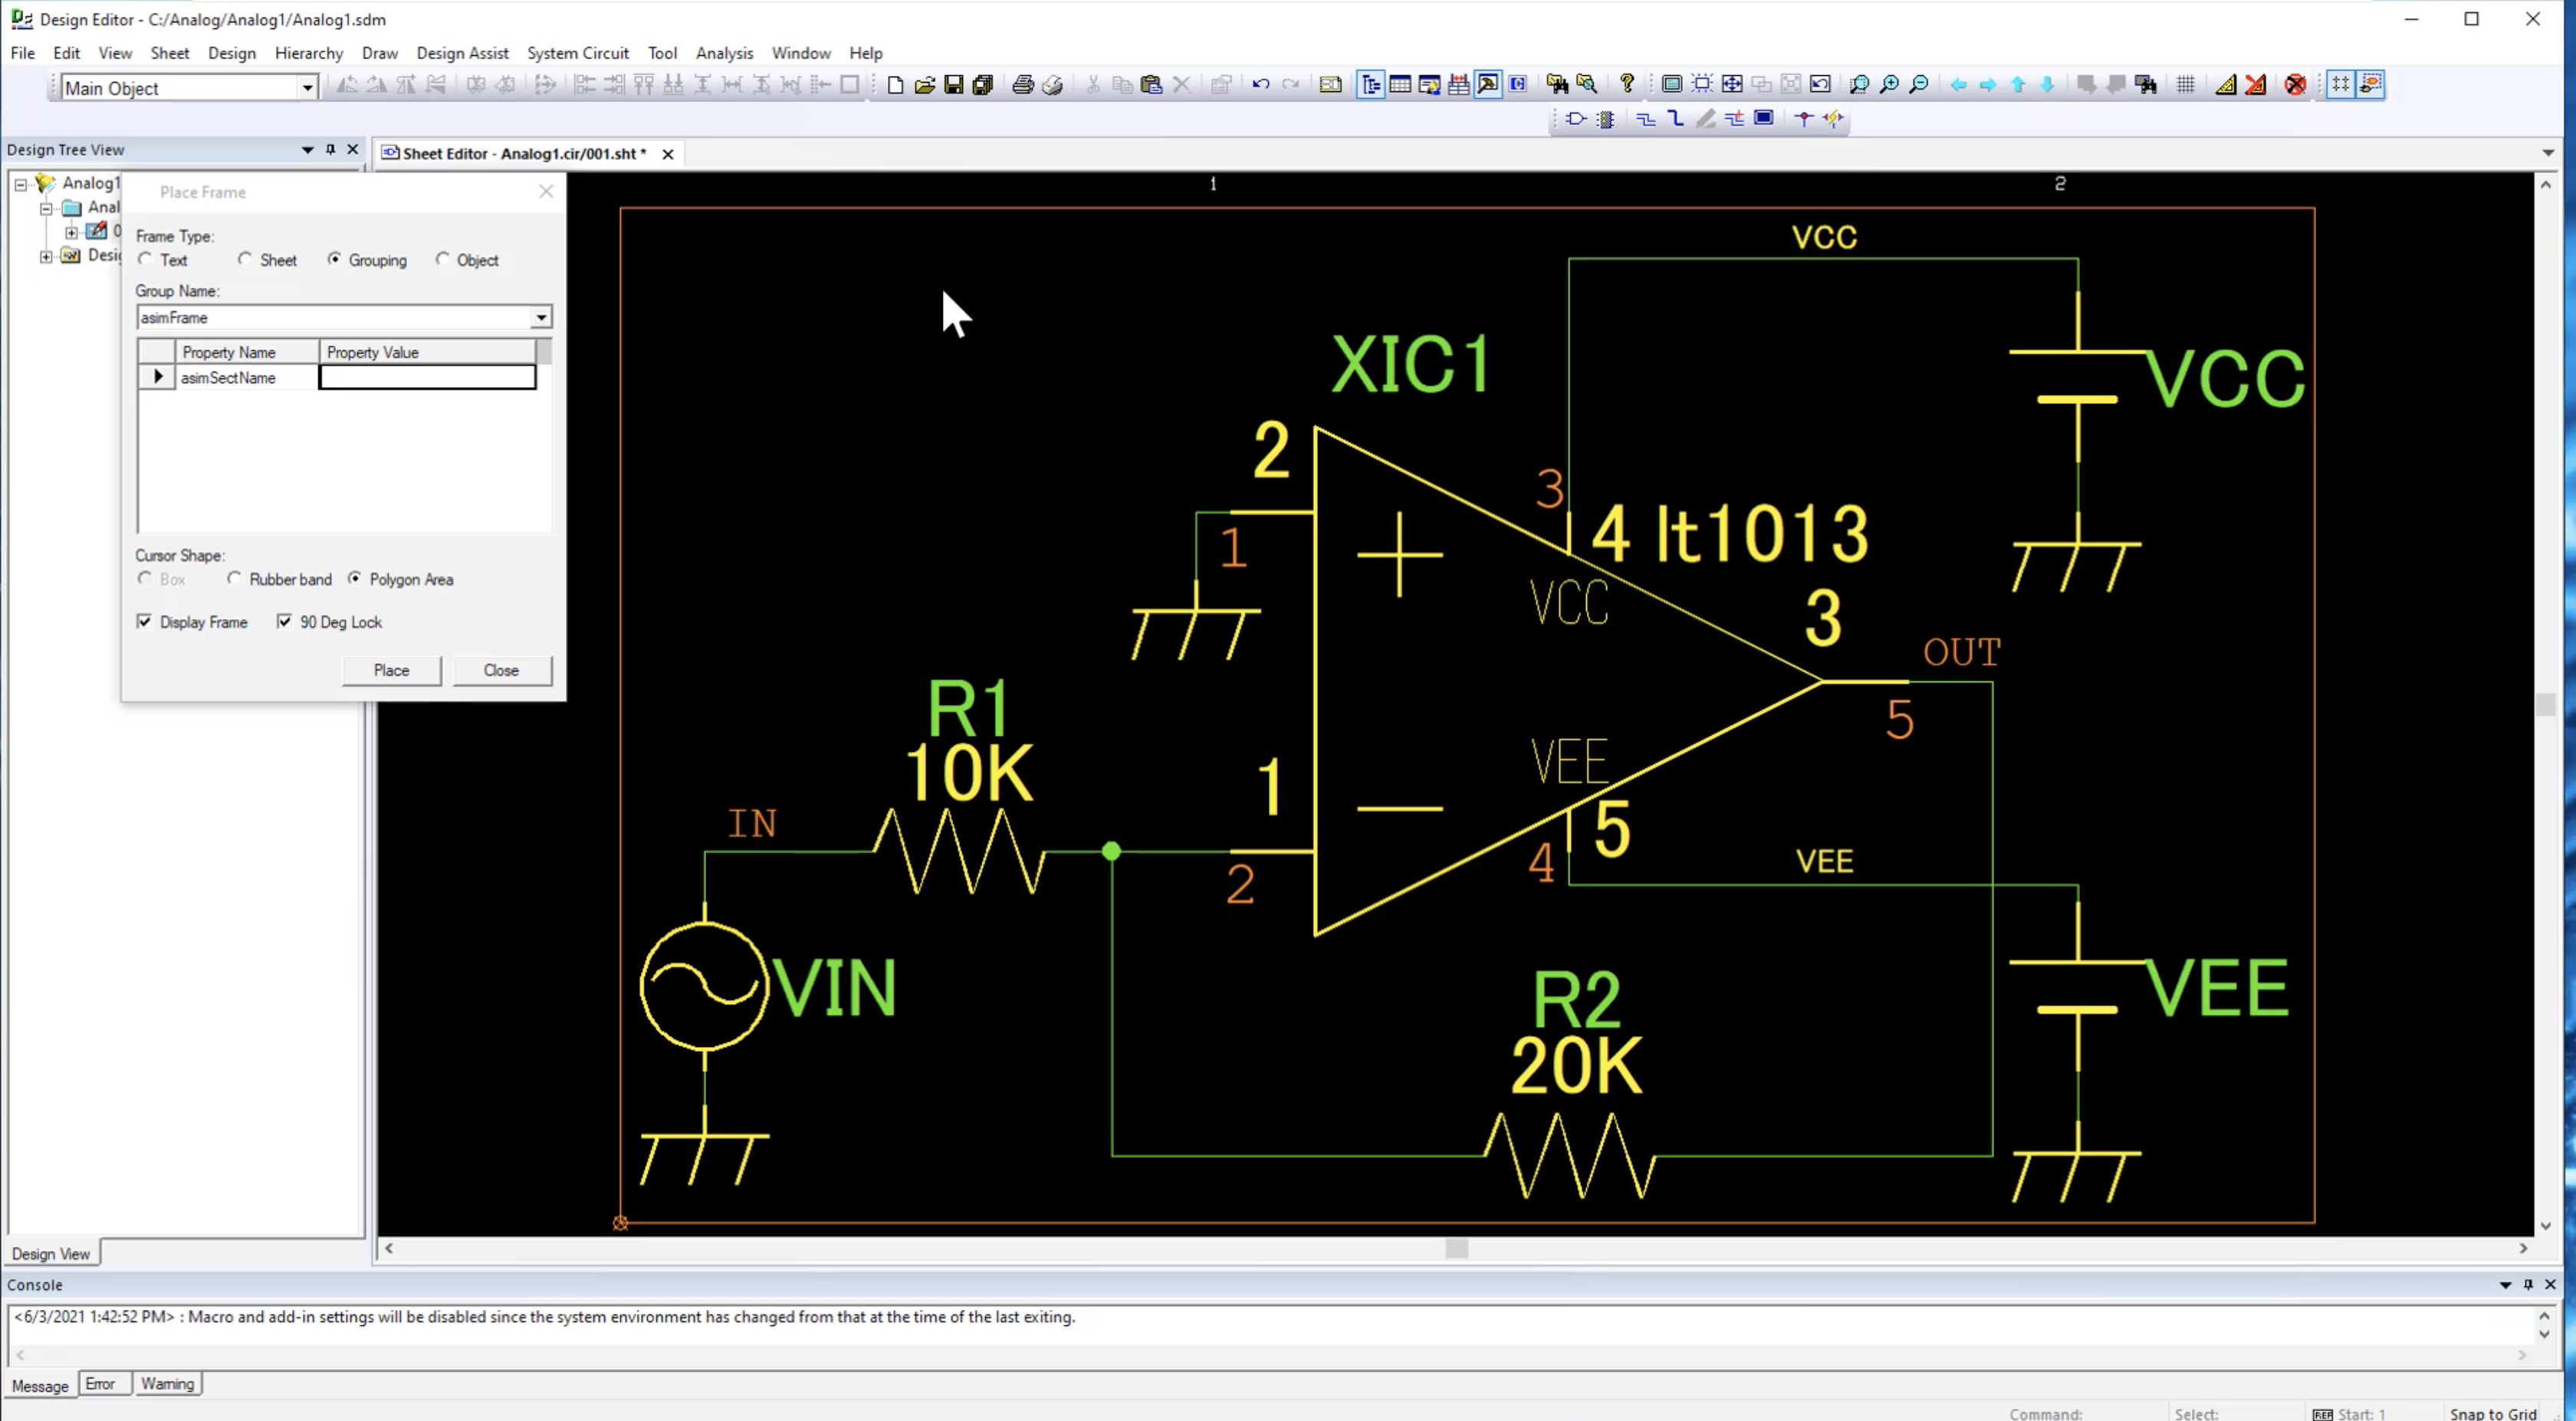Switch to the Message console tab
This screenshot has width=2576, height=1421.
click(x=40, y=1385)
